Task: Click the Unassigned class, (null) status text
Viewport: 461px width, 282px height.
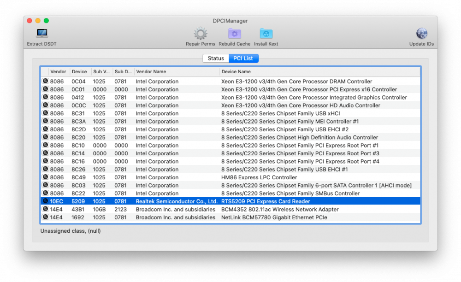Action: (71, 231)
